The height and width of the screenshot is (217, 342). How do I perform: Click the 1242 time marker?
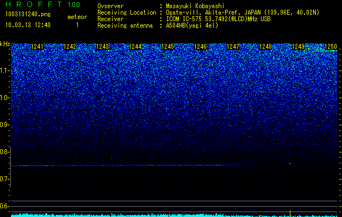pyautogui.click(x=70, y=47)
